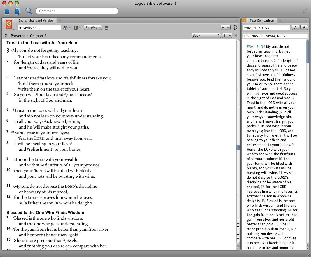Image resolution: width=311 pixels, height=257 pixels.
Task: Click verse number 5 link in Text Comparison
Action: click(293, 98)
